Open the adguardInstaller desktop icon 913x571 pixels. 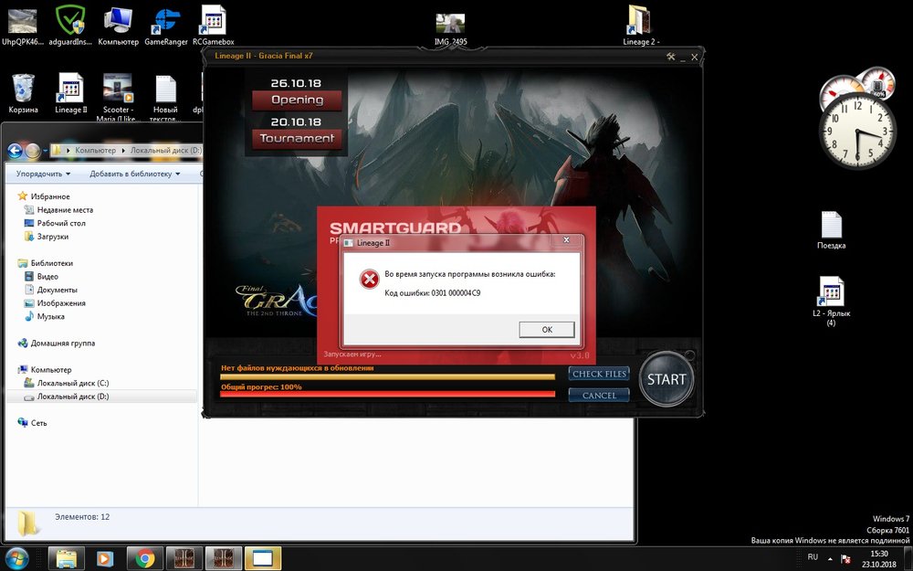click(x=71, y=22)
